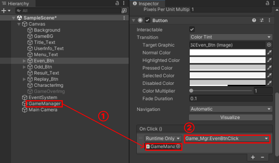Open Game_Mgr.EvenBtnClick function dropdown
The width and height of the screenshot is (279, 163).
point(227,139)
